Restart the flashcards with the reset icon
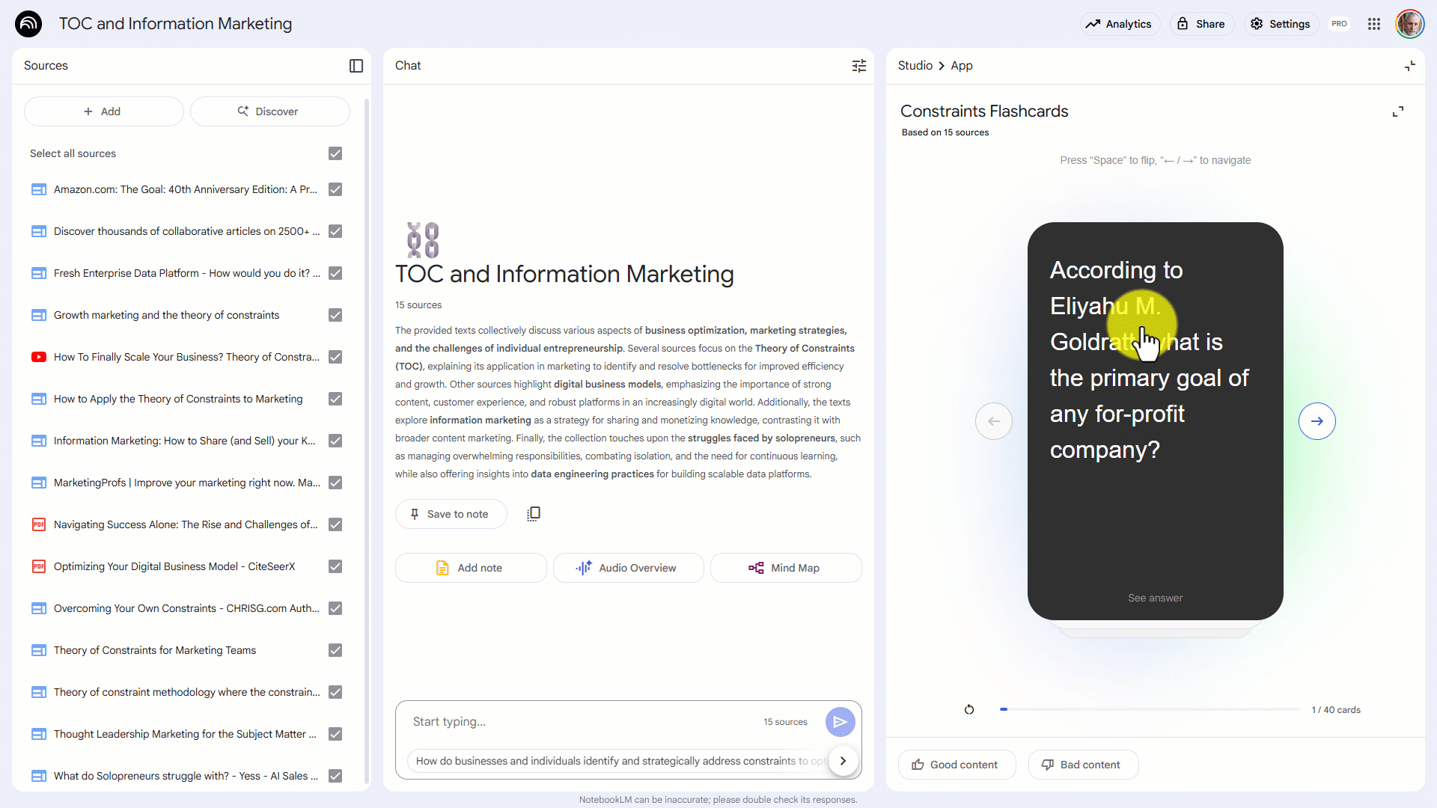1437x808 pixels. pos(969,709)
